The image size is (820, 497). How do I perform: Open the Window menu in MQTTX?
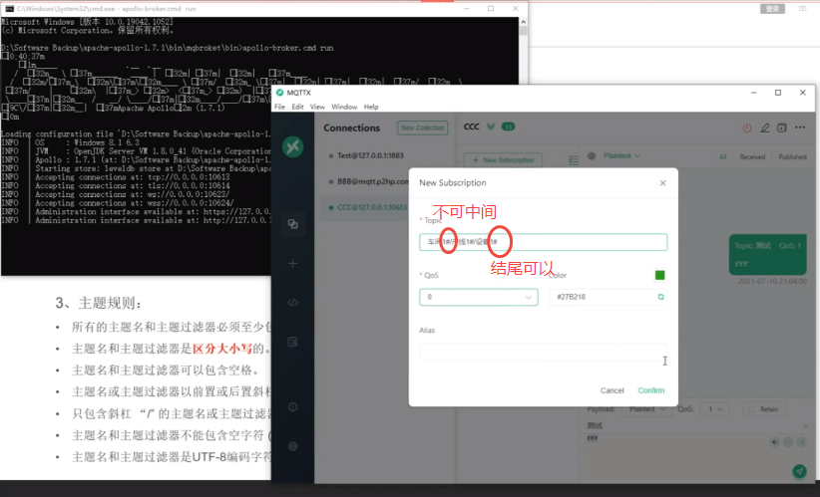click(344, 107)
